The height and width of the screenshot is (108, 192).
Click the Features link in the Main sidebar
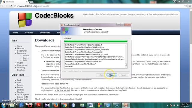21,48
